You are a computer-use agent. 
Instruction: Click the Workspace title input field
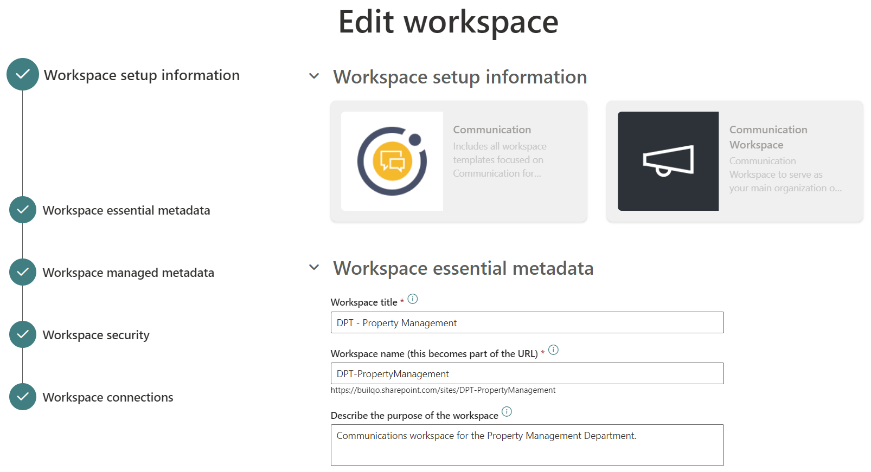(x=527, y=322)
